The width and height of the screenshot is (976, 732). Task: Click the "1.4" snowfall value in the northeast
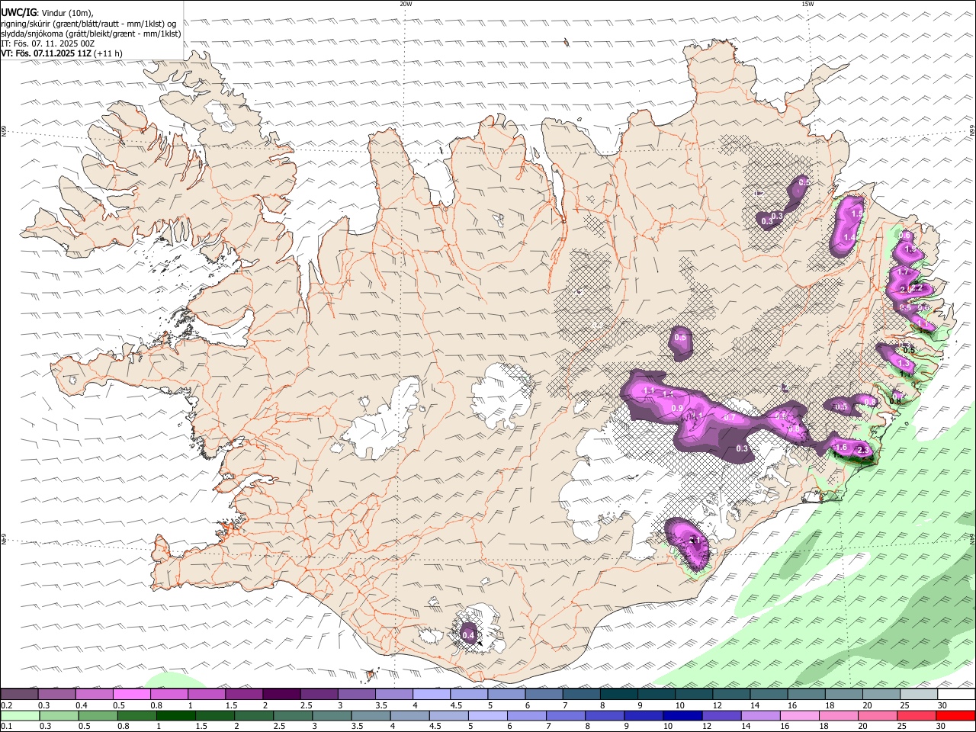tap(850, 238)
